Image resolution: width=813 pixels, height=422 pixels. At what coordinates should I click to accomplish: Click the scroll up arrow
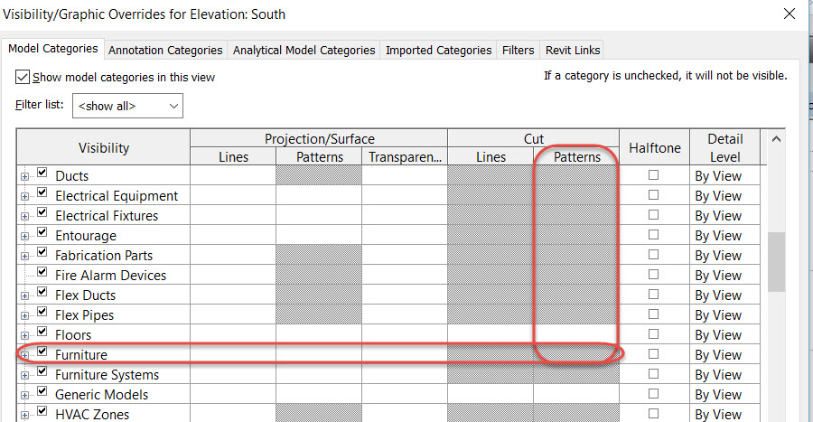point(776,139)
